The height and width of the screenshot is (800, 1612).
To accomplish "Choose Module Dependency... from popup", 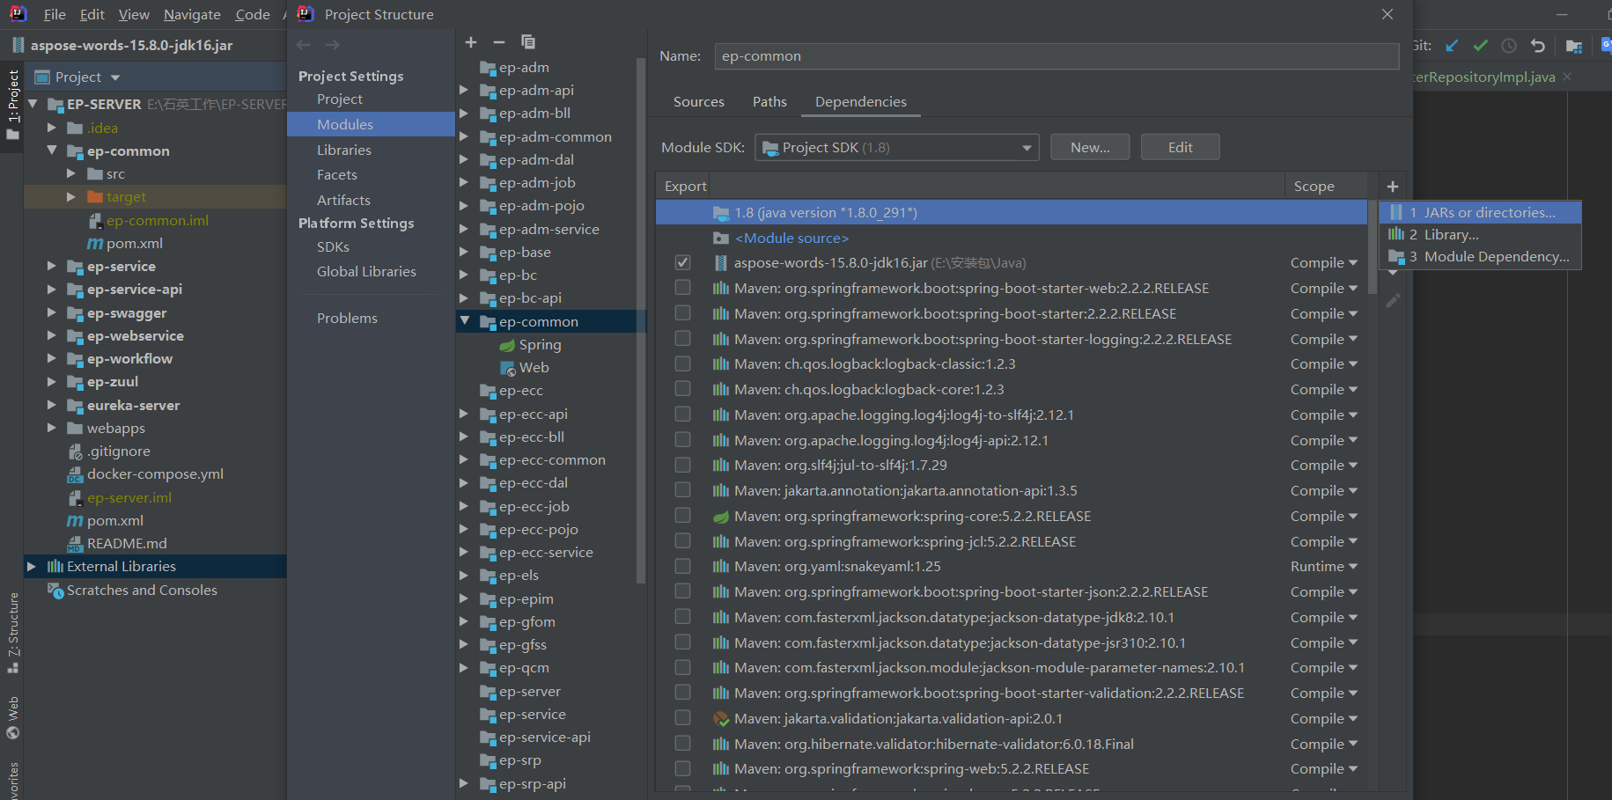I will 1480,257.
